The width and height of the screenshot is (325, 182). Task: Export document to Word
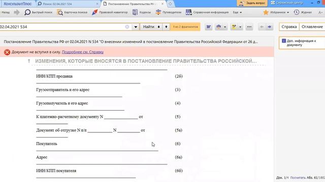[x=209, y=27]
